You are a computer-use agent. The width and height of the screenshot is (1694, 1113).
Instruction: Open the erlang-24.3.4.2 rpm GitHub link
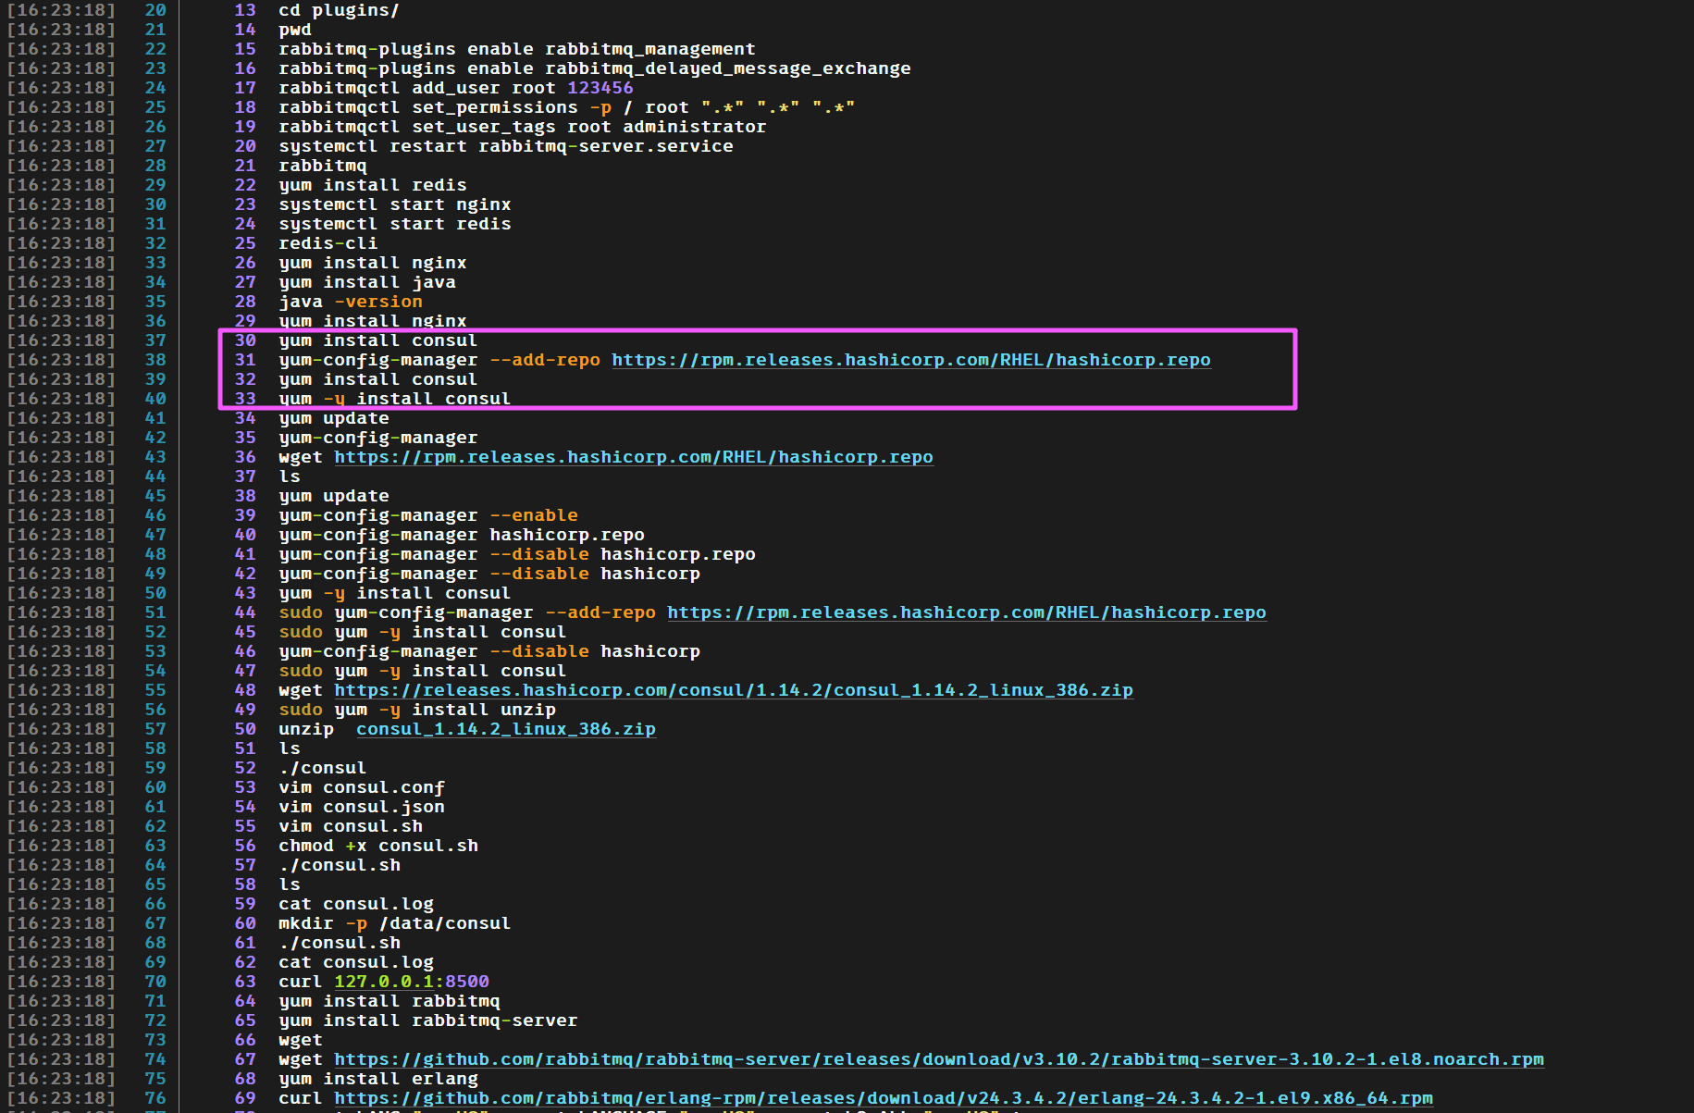[884, 1098]
